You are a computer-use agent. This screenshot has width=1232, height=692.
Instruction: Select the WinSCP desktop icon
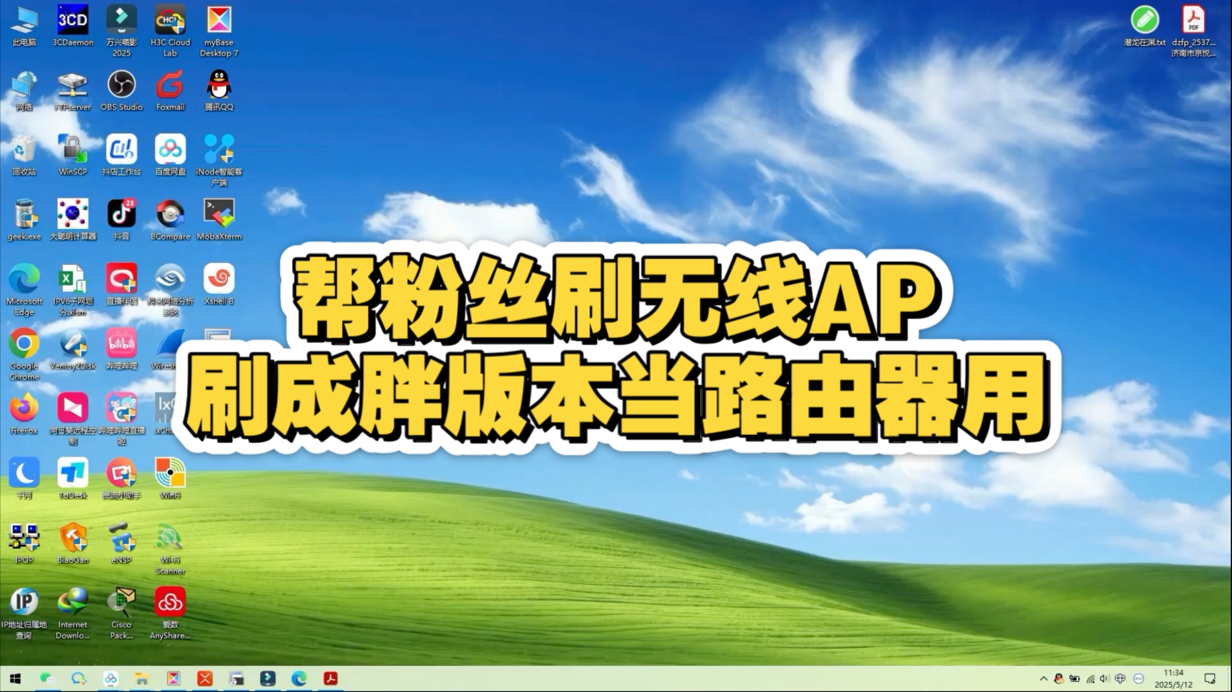coord(73,155)
